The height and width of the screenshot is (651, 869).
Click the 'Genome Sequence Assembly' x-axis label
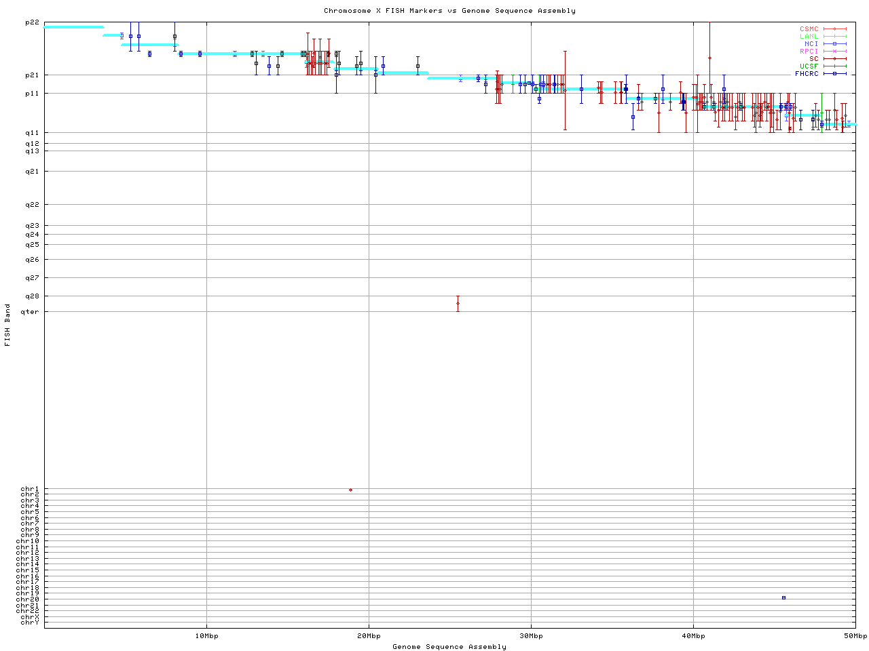click(449, 647)
